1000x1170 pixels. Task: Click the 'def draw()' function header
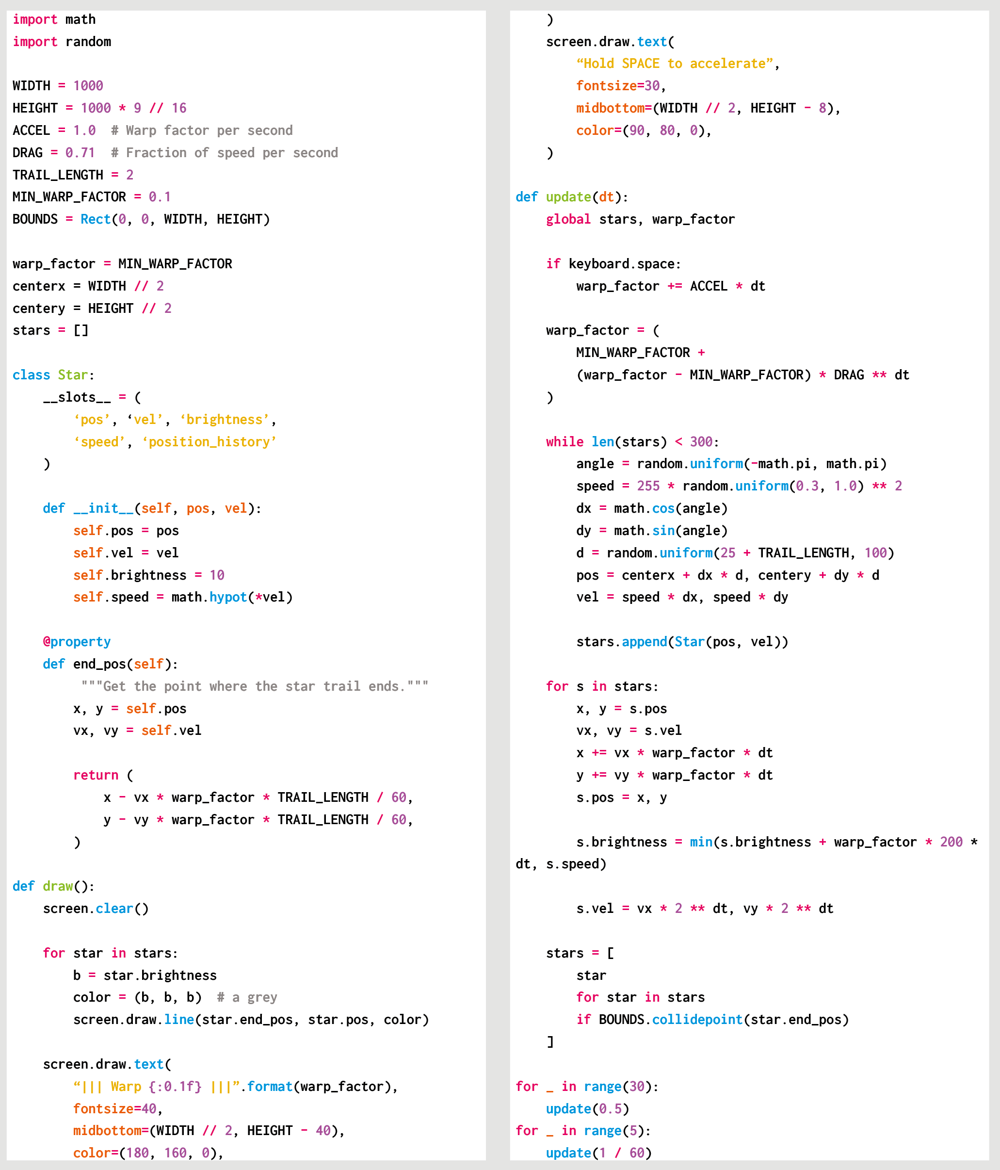click(x=53, y=887)
